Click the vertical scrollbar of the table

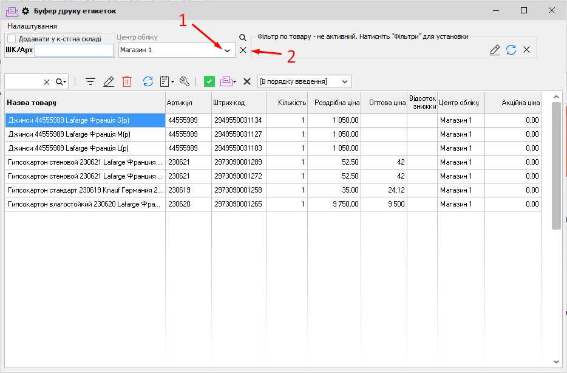pos(556,164)
